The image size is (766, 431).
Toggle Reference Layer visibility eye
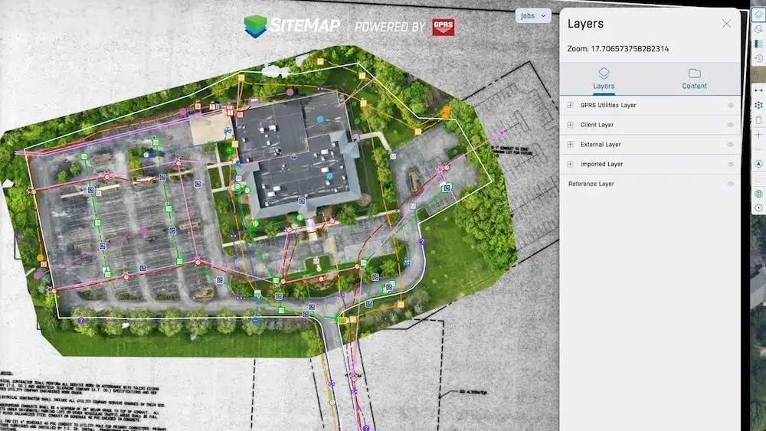730,184
